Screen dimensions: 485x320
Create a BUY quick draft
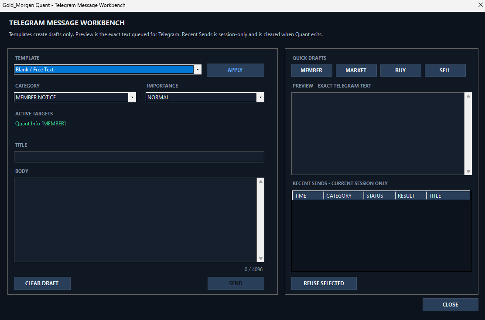400,71
